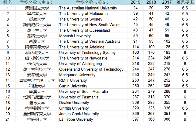Select The Australian National University cell

(x=88, y=8)
